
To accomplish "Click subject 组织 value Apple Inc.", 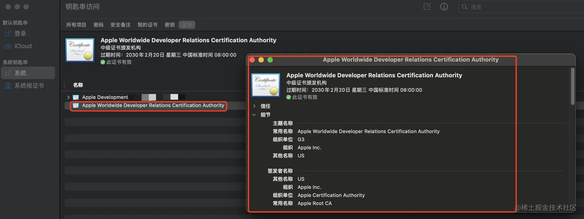I will coord(309,147).
